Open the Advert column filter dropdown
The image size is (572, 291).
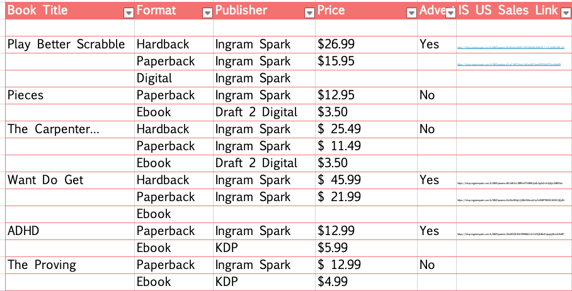click(x=451, y=13)
